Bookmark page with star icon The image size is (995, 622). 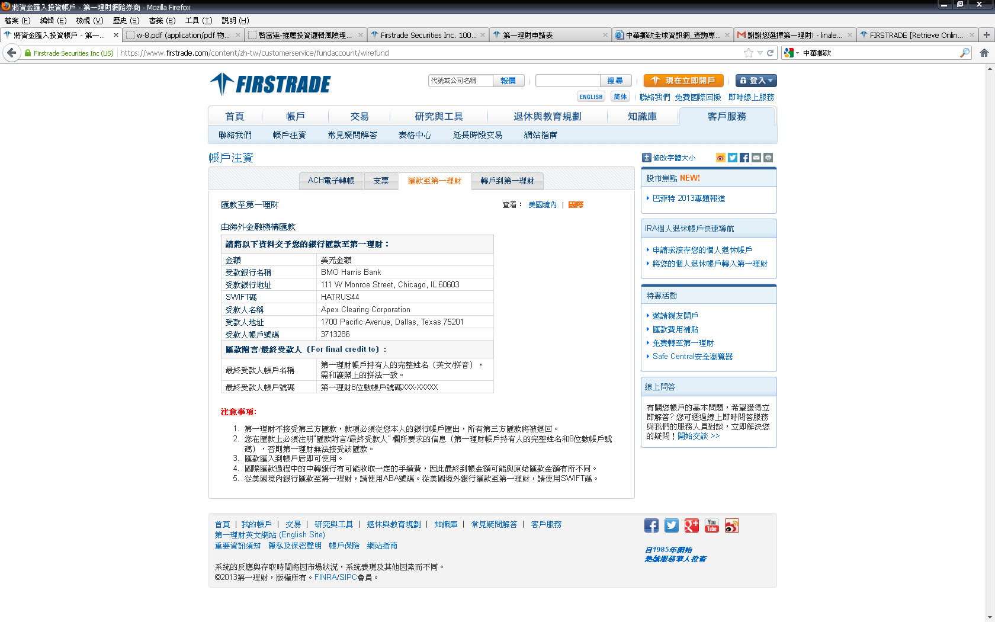[749, 53]
